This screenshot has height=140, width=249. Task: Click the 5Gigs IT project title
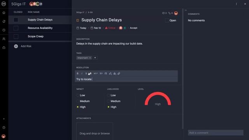coord(18,4)
